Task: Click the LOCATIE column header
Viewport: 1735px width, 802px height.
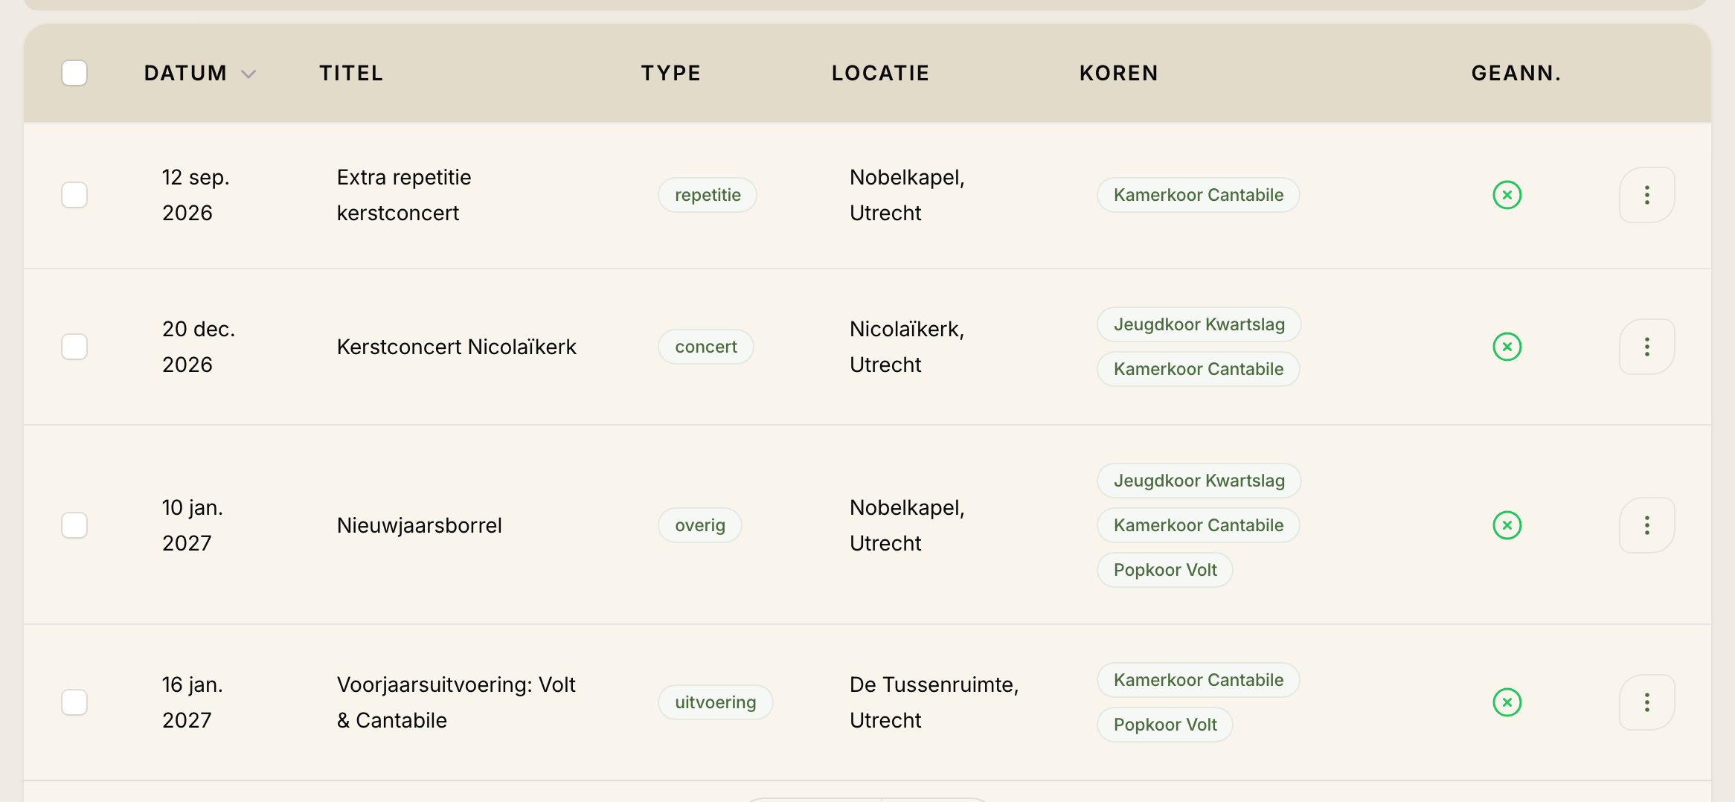Action: 880,73
